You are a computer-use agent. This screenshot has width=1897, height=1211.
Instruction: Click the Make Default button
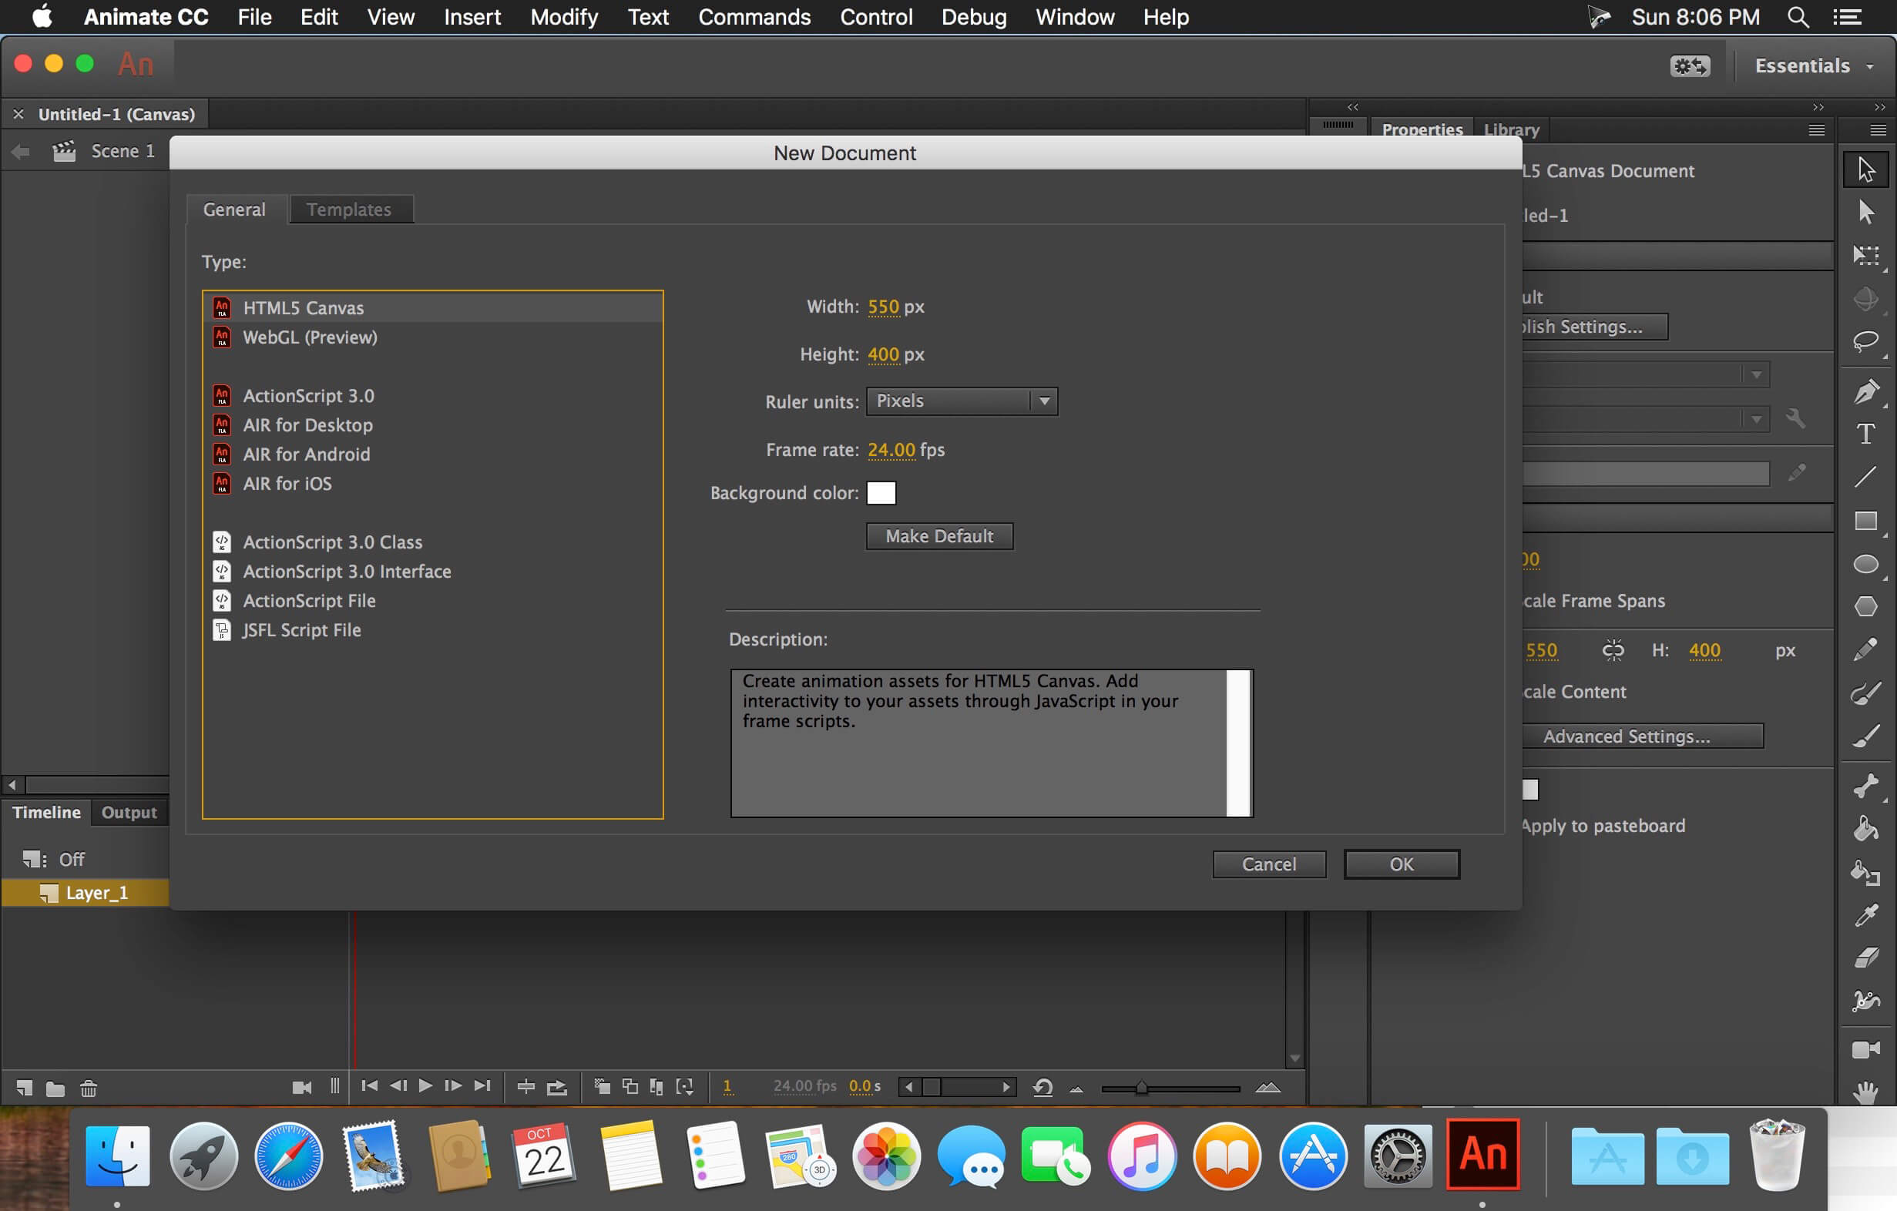coord(939,535)
